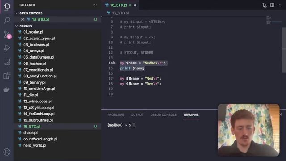Close 16_STD.pl in Open Editors list
The width and height of the screenshot is (286, 161).
[23, 19]
